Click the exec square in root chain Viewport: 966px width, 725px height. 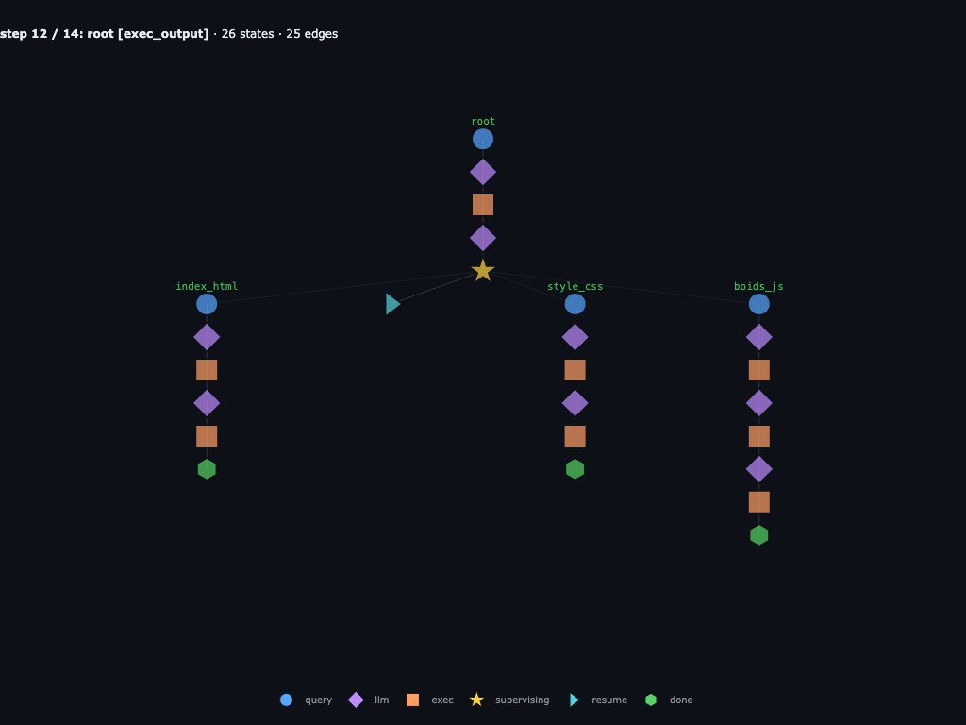[483, 205]
